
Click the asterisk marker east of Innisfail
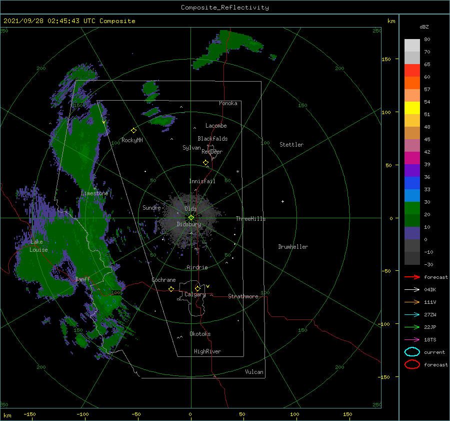237,172
